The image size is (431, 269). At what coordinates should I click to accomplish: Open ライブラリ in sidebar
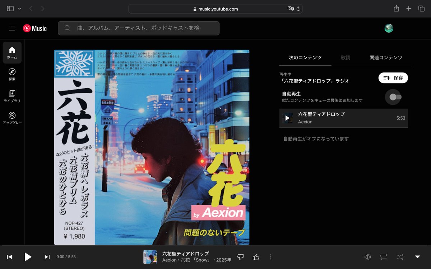[x=12, y=96]
